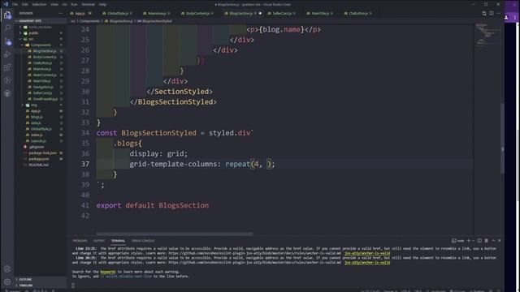This screenshot has height=292, width=520.
Task: Open the Accounts icon in activity bar
Action: 7,268
